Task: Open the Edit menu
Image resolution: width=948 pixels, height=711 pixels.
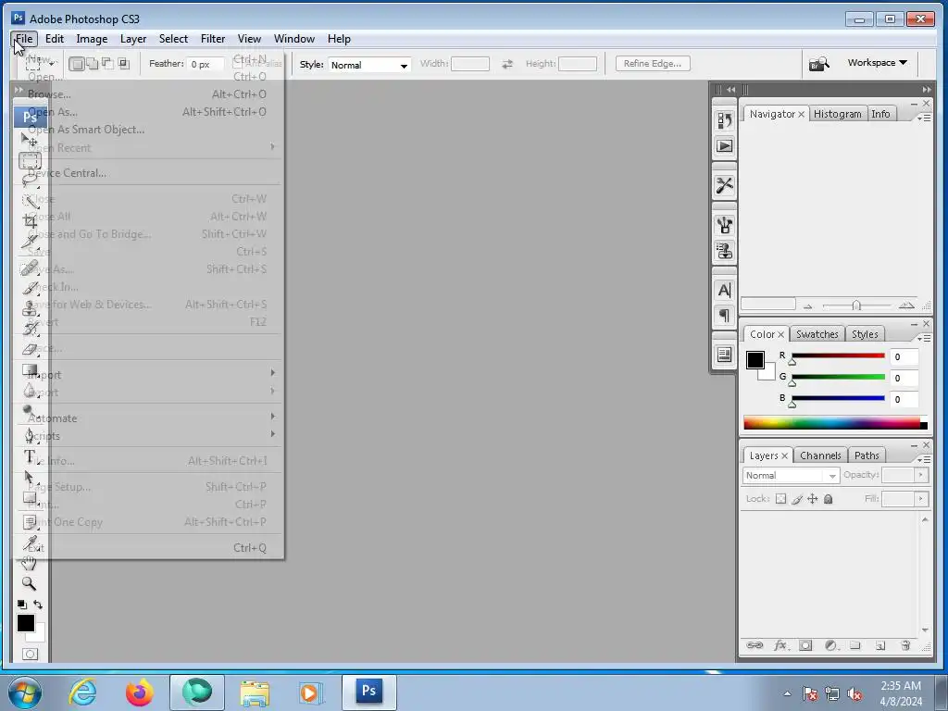Action: [54, 39]
